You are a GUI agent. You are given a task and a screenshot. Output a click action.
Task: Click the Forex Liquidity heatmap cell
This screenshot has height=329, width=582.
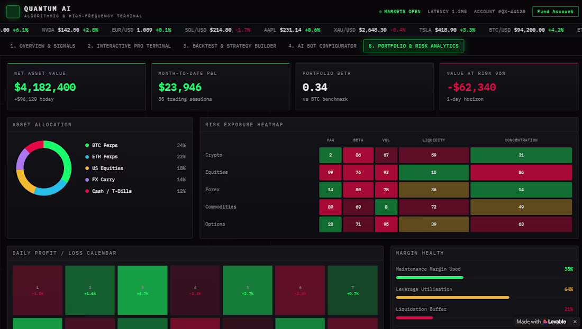434,190
